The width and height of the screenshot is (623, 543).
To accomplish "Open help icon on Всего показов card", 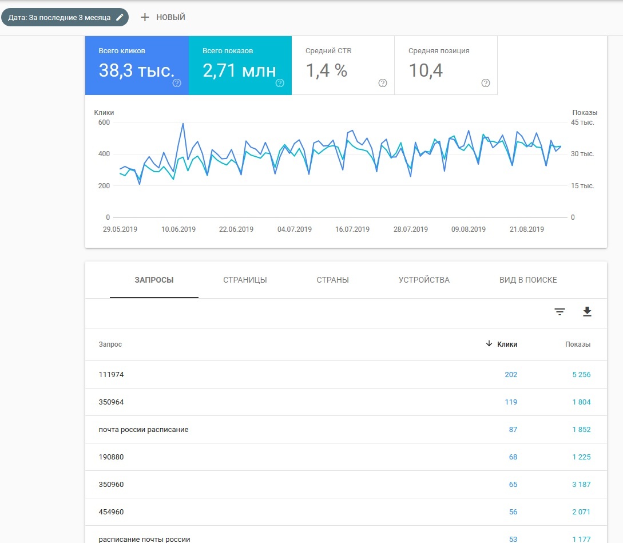I will click(280, 83).
